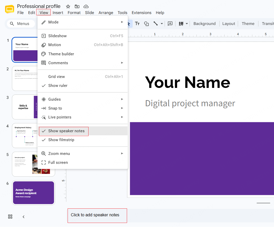Click the Theme builder palette icon
274x227 pixels.
[x=44, y=54]
